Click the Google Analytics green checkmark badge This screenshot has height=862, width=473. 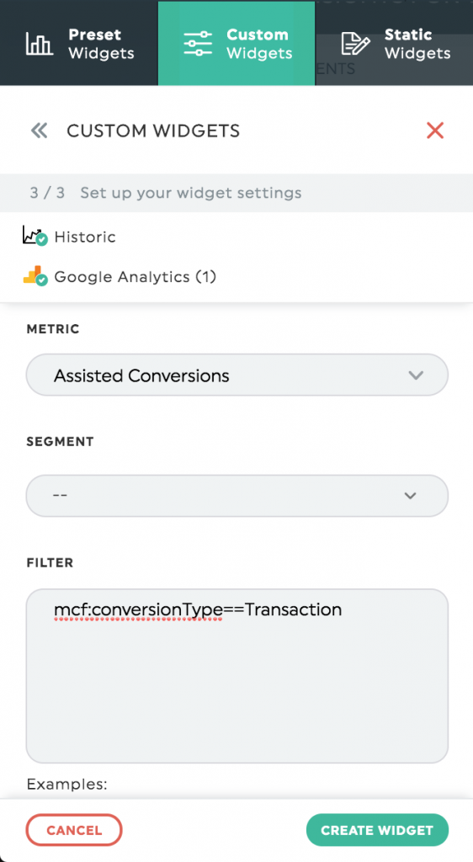[x=42, y=279]
